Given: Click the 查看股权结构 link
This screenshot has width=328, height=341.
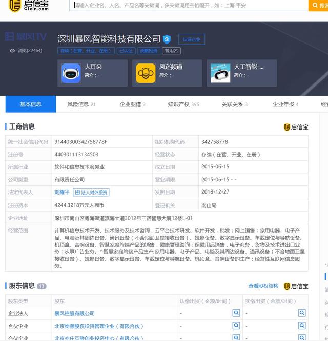Looking at the screenshot, I should tap(263, 286).
